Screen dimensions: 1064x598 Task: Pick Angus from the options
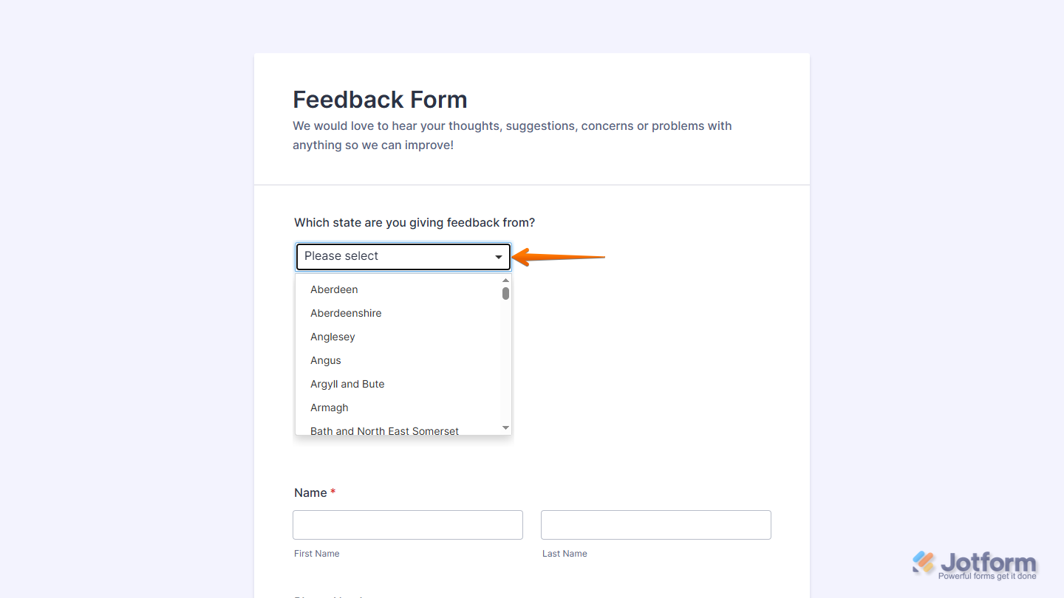[326, 360]
